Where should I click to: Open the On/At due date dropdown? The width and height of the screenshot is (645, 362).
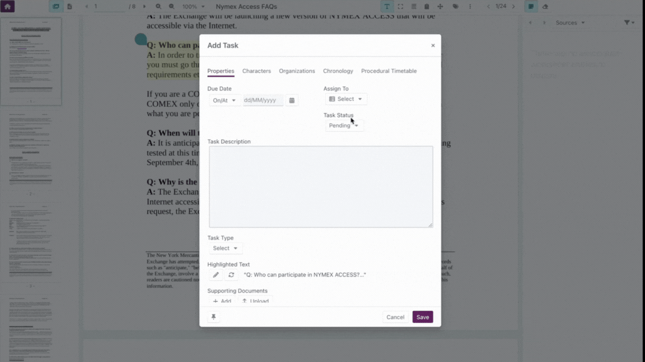point(224,100)
